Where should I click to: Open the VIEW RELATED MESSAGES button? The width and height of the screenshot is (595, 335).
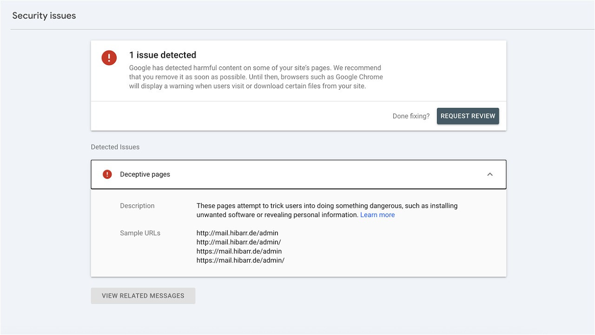point(143,296)
